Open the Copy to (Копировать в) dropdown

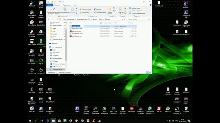pos(86,12)
